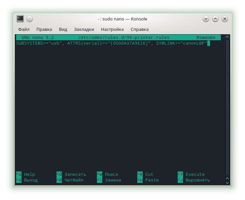Viewport: 245px width, 200px height.
Task: Minimize the Konsole window
Action: click(206, 19)
